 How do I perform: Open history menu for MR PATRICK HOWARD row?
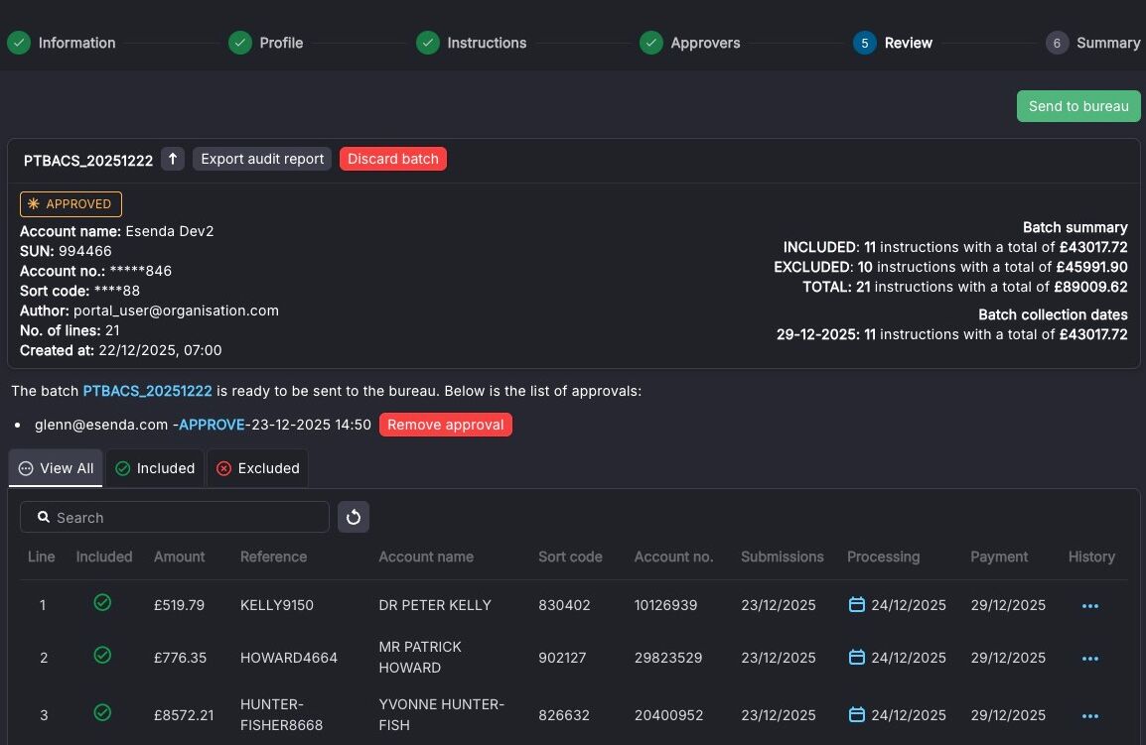click(x=1089, y=658)
